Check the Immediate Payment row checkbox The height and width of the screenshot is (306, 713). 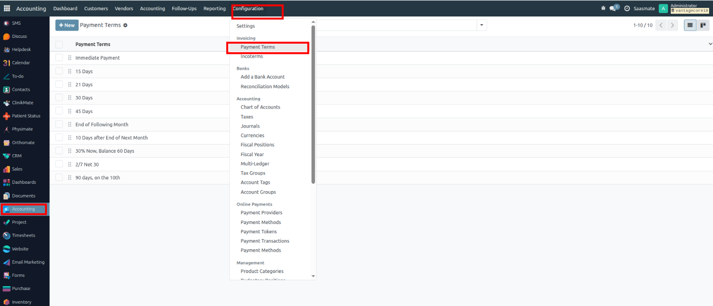(59, 58)
